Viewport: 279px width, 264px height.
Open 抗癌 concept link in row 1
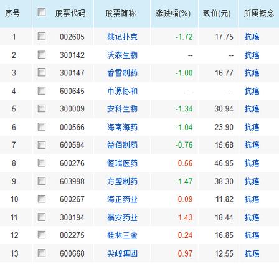[x=252, y=37]
